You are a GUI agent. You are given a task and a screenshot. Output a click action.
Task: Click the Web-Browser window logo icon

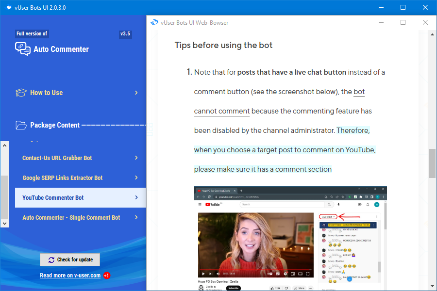[x=154, y=23]
